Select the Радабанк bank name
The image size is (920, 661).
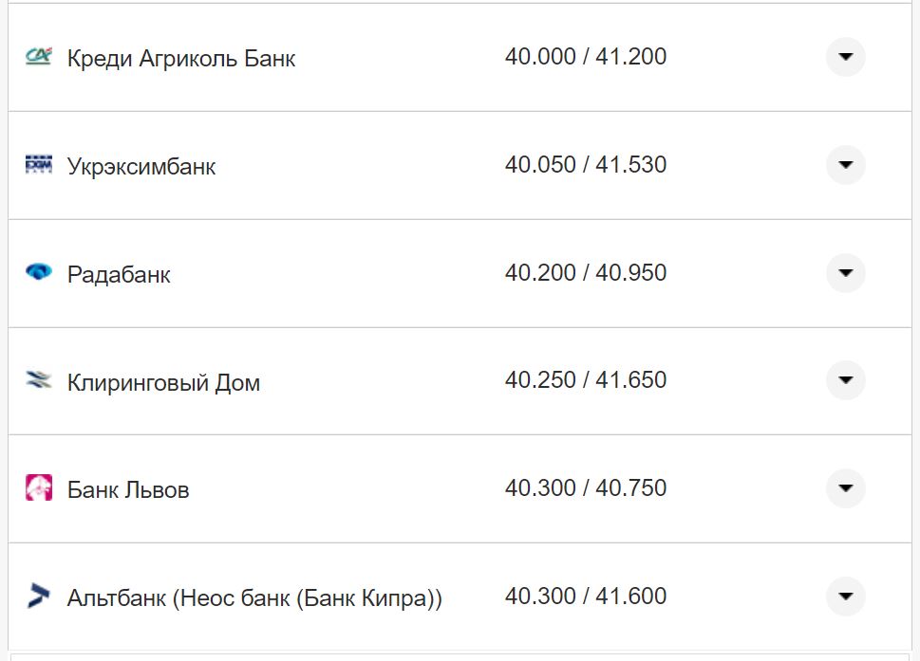(119, 275)
